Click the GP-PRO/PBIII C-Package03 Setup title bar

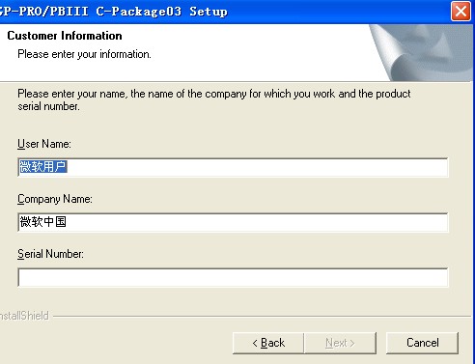[225, 12]
